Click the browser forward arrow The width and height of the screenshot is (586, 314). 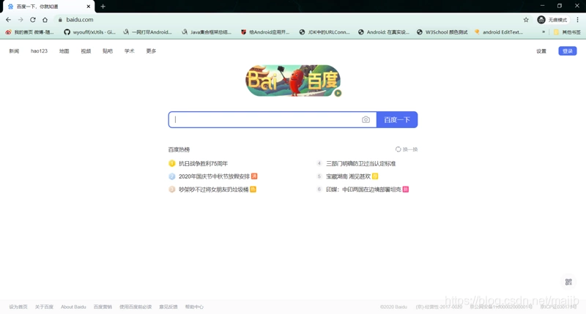(x=21, y=20)
